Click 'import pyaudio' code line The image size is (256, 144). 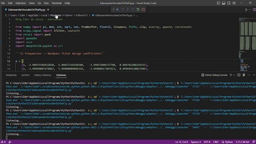[x=26, y=38]
